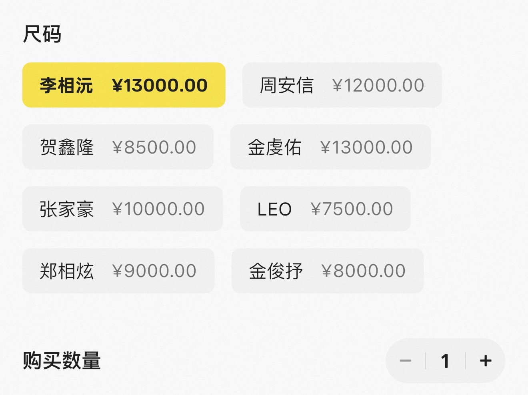Image resolution: width=528 pixels, height=395 pixels.
Task: Click the quantity value 1 field
Action: [445, 361]
